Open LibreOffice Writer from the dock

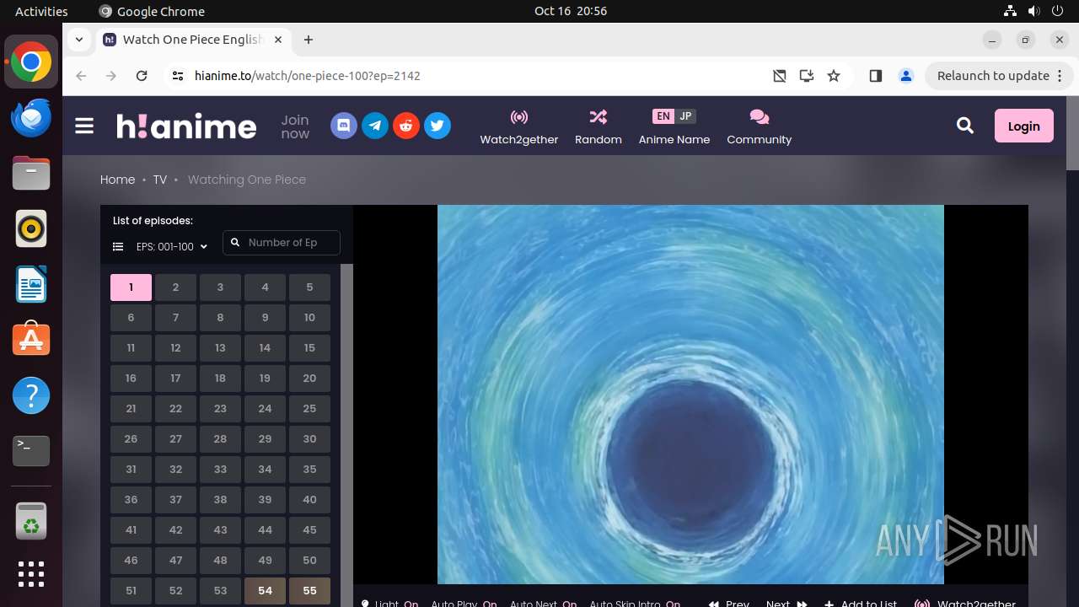coord(31,284)
